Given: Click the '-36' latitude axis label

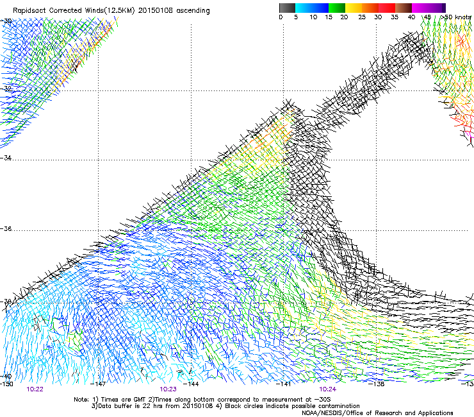Looking at the screenshot, I should (6, 228).
